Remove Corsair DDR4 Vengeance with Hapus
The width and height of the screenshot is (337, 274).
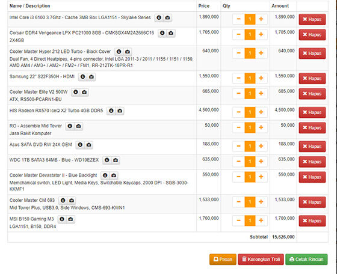coord(312,34)
